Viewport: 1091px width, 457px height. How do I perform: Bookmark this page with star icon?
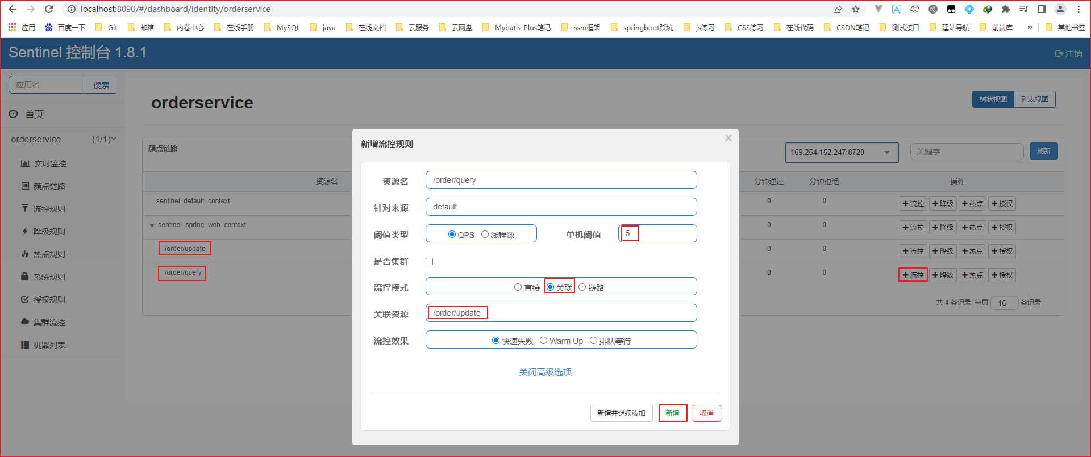point(856,9)
